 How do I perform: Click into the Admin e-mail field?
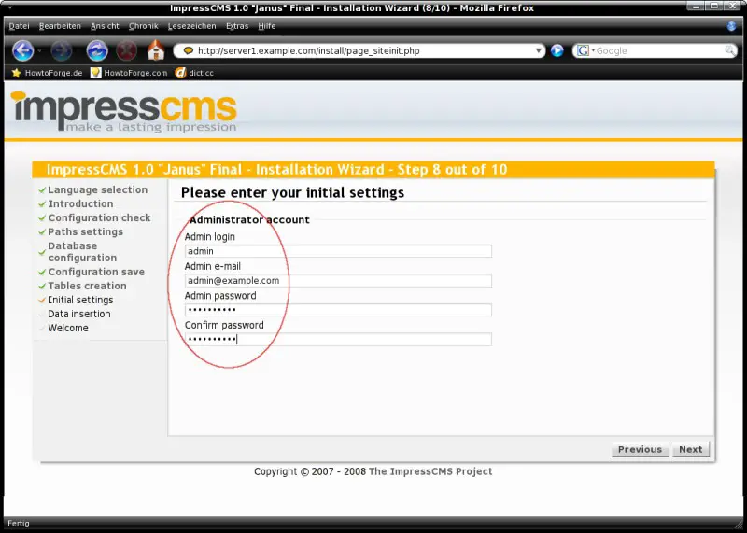[338, 281]
